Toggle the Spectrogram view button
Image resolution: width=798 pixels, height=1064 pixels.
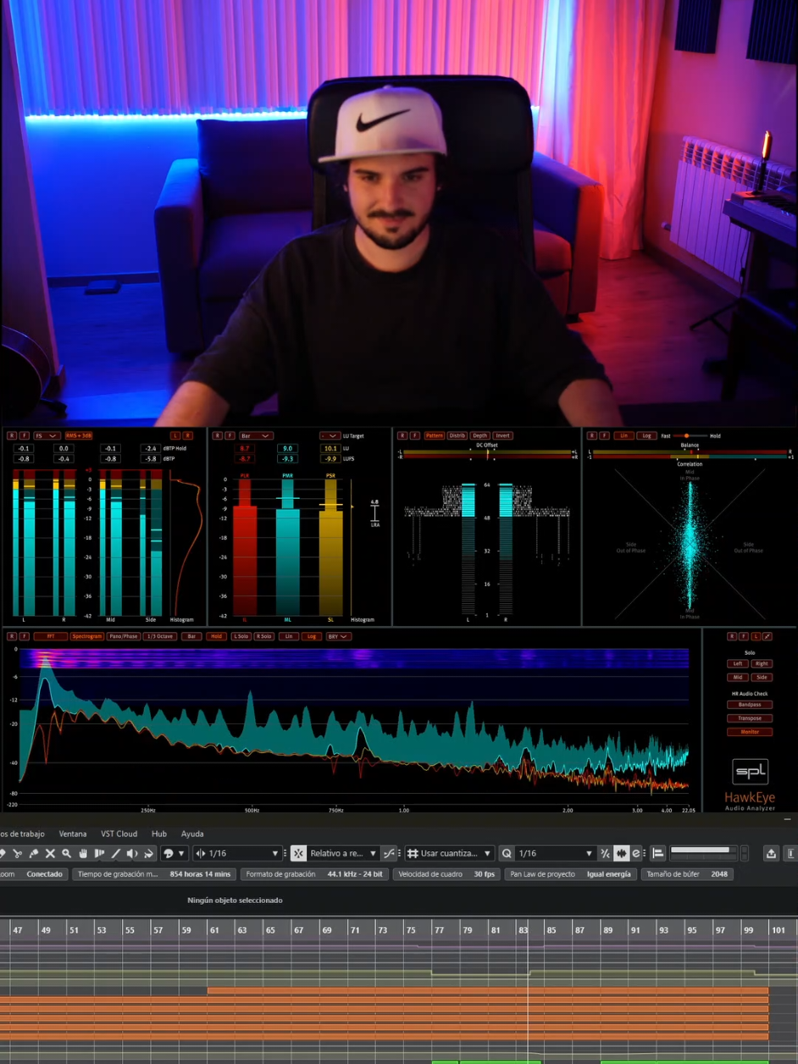click(x=86, y=636)
